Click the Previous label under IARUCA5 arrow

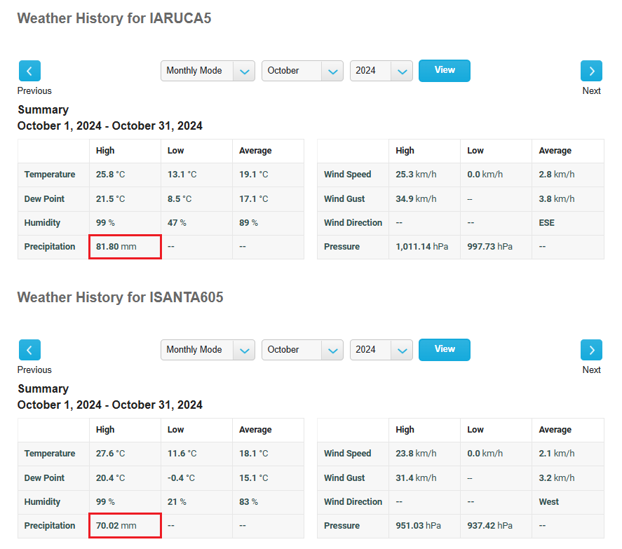[34, 91]
